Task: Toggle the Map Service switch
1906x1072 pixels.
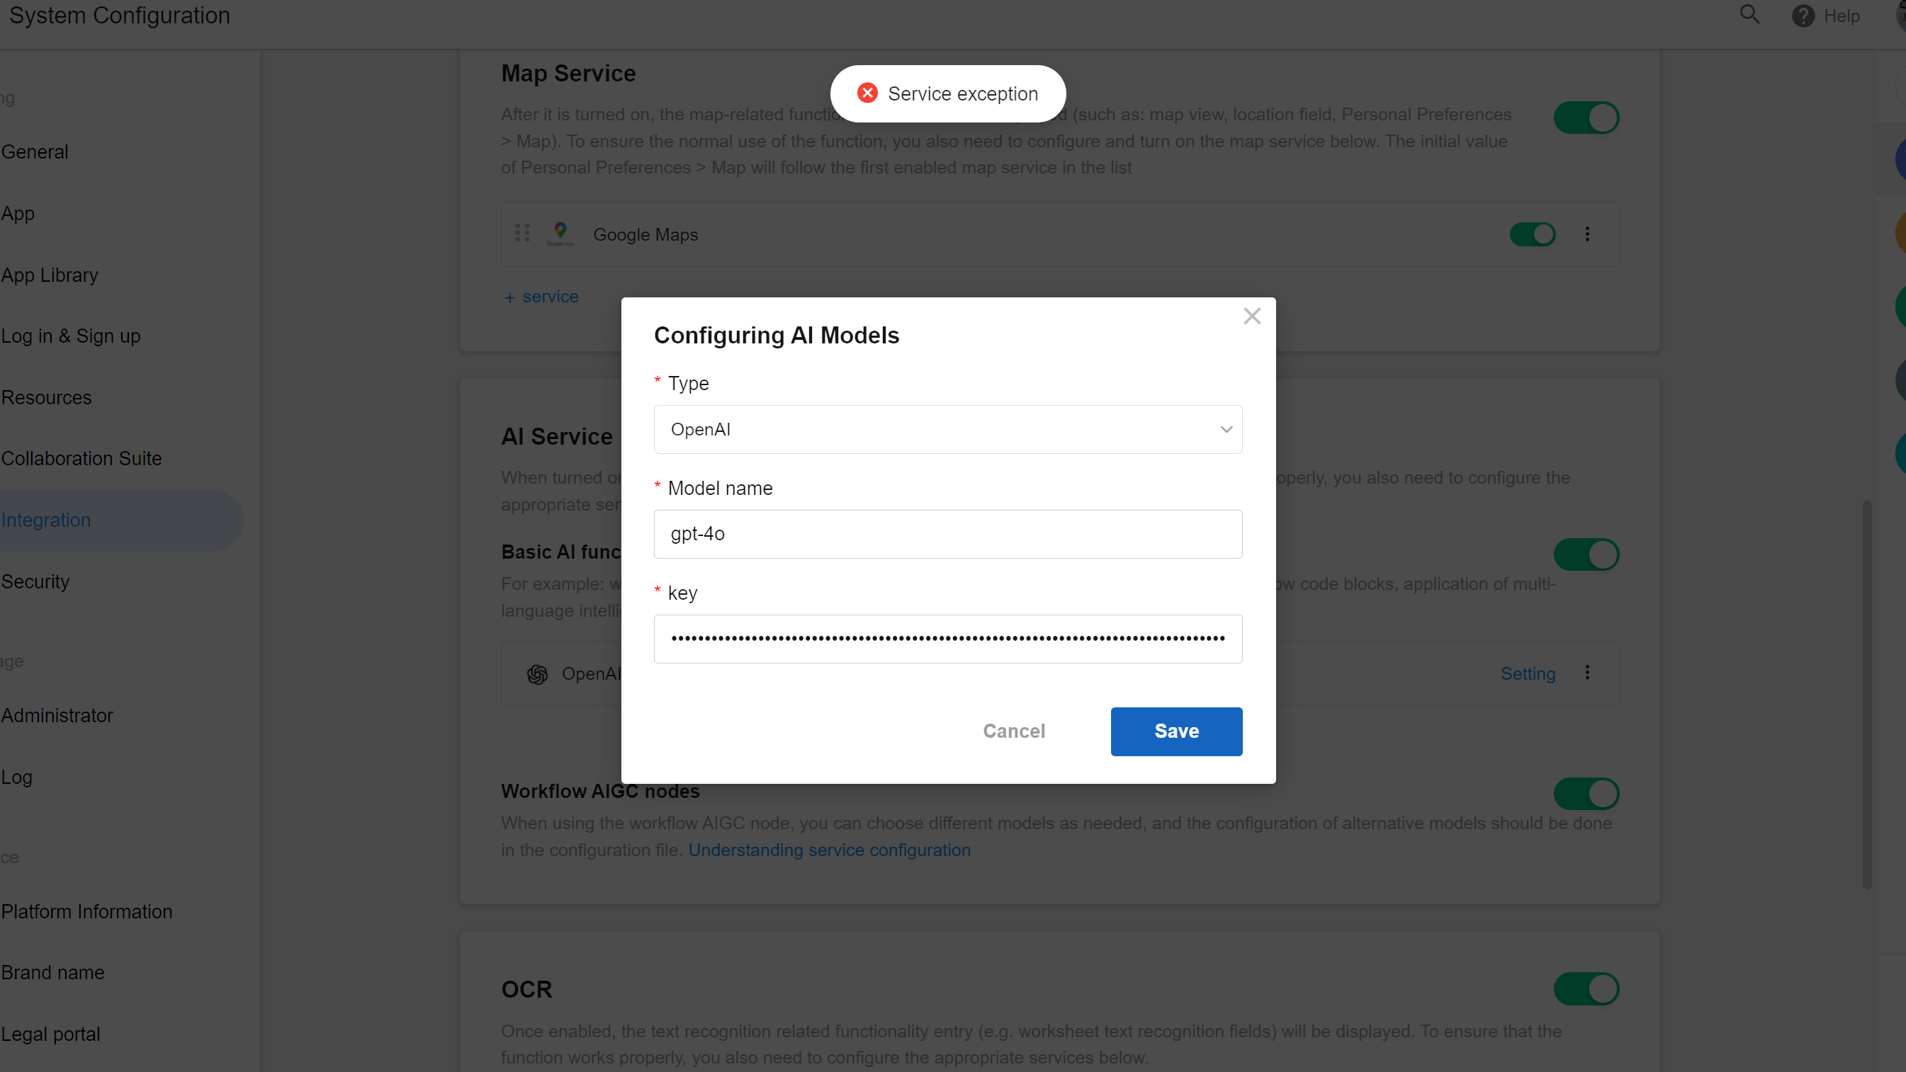Action: [1586, 118]
